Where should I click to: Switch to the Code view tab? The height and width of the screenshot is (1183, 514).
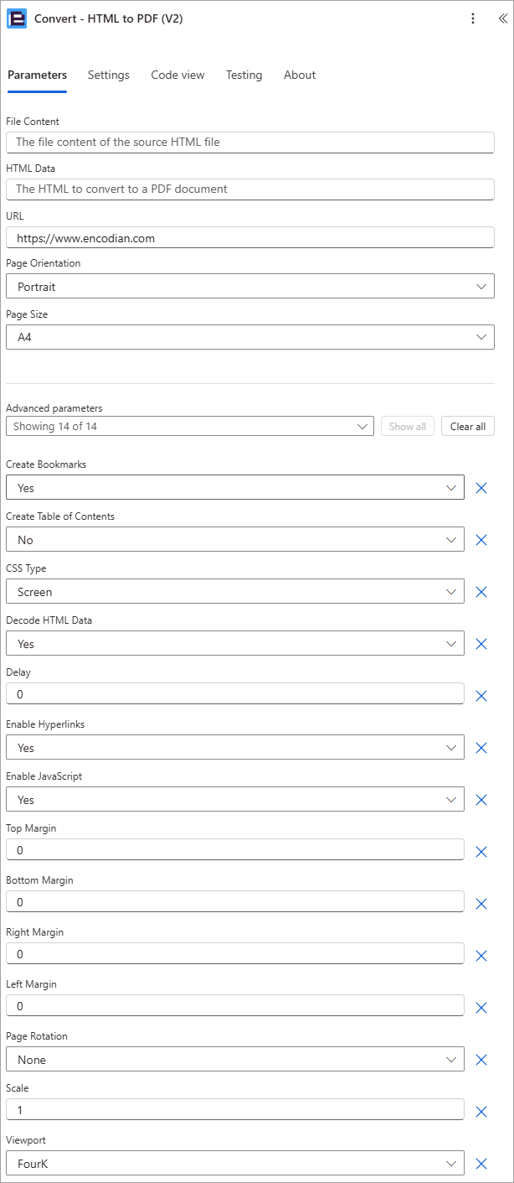177,75
